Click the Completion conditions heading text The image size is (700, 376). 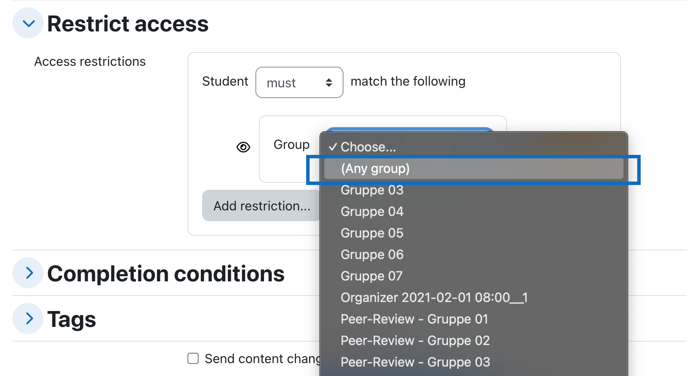[x=166, y=274]
